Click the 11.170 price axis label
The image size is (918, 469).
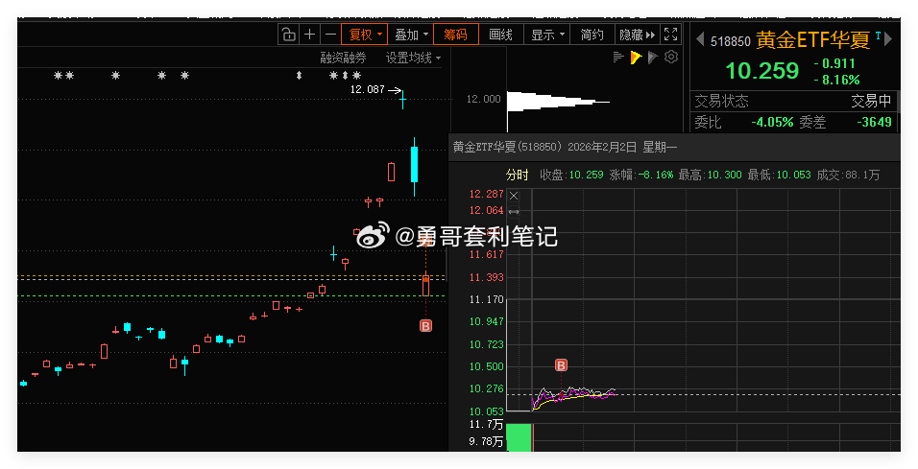click(486, 299)
